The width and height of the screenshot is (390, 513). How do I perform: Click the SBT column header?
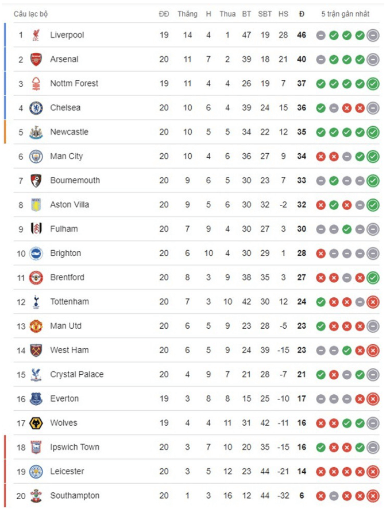(x=265, y=14)
